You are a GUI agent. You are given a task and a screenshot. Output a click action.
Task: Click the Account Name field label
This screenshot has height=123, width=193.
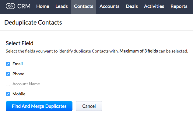pos(26,84)
